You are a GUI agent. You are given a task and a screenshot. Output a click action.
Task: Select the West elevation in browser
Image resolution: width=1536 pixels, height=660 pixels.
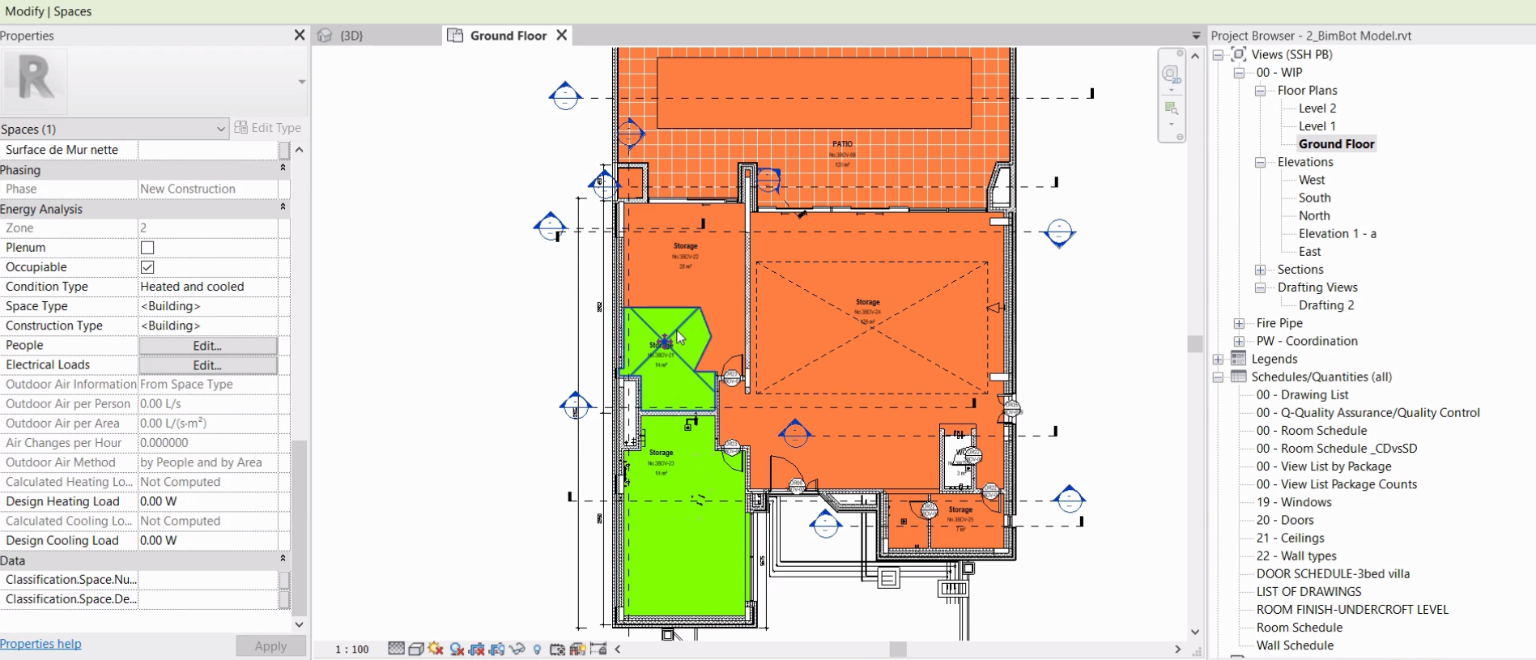pos(1312,180)
